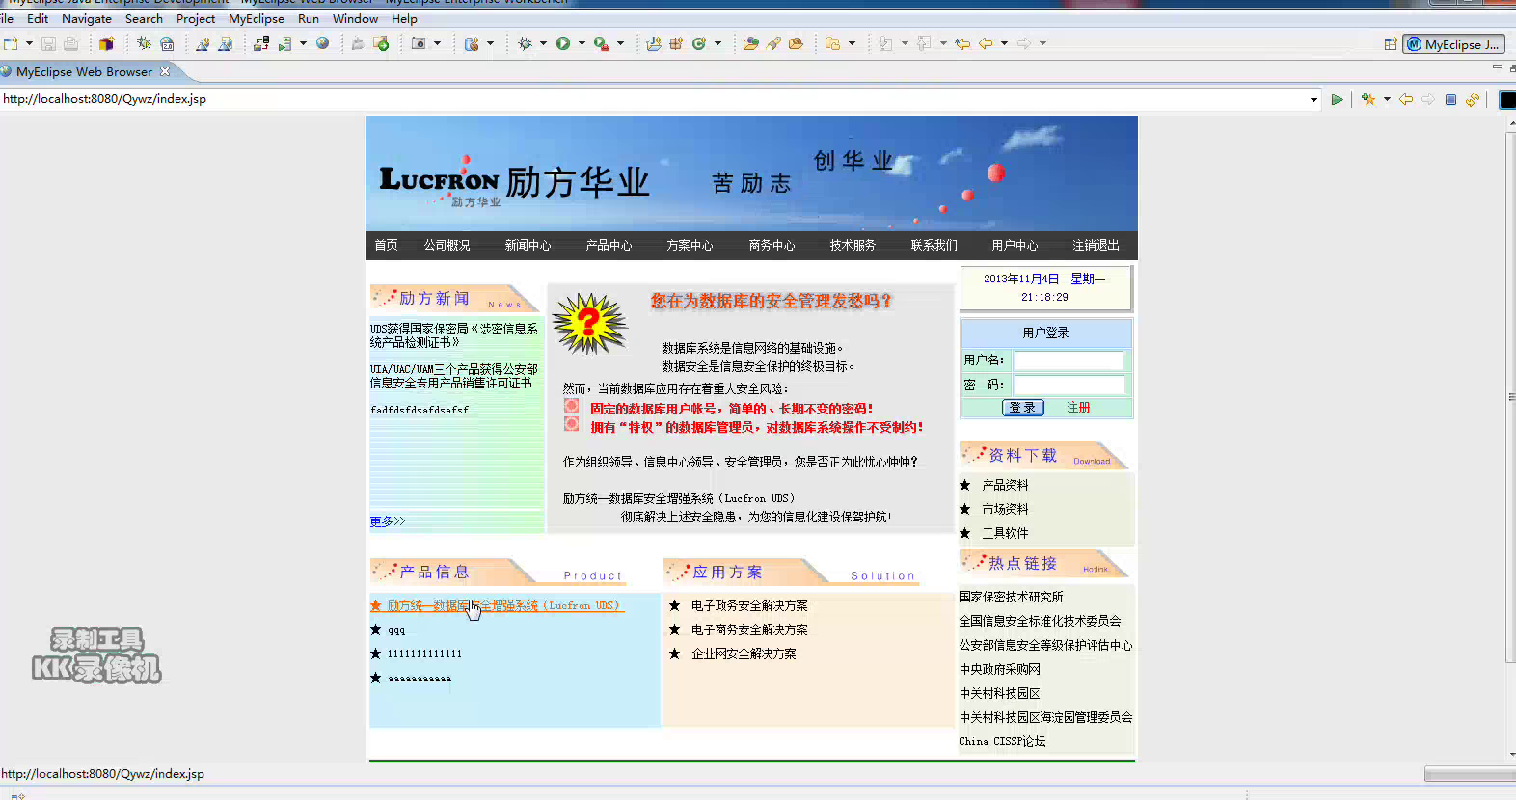Viewport: 1516px width, 800px height.
Task: Click the 用户名 input field
Action: click(x=1068, y=360)
